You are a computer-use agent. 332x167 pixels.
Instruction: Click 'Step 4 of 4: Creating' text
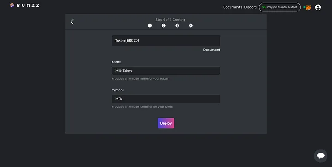coord(170,20)
